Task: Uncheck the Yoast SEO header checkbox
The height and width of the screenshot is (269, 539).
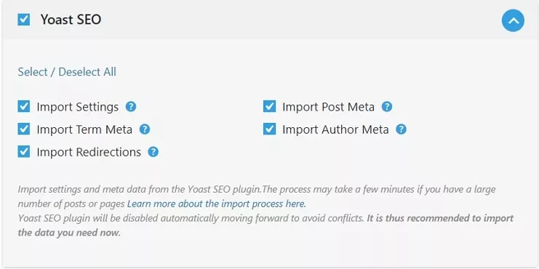Action: [24, 19]
